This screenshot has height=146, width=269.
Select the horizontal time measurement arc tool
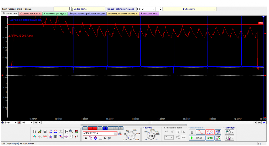55,131
